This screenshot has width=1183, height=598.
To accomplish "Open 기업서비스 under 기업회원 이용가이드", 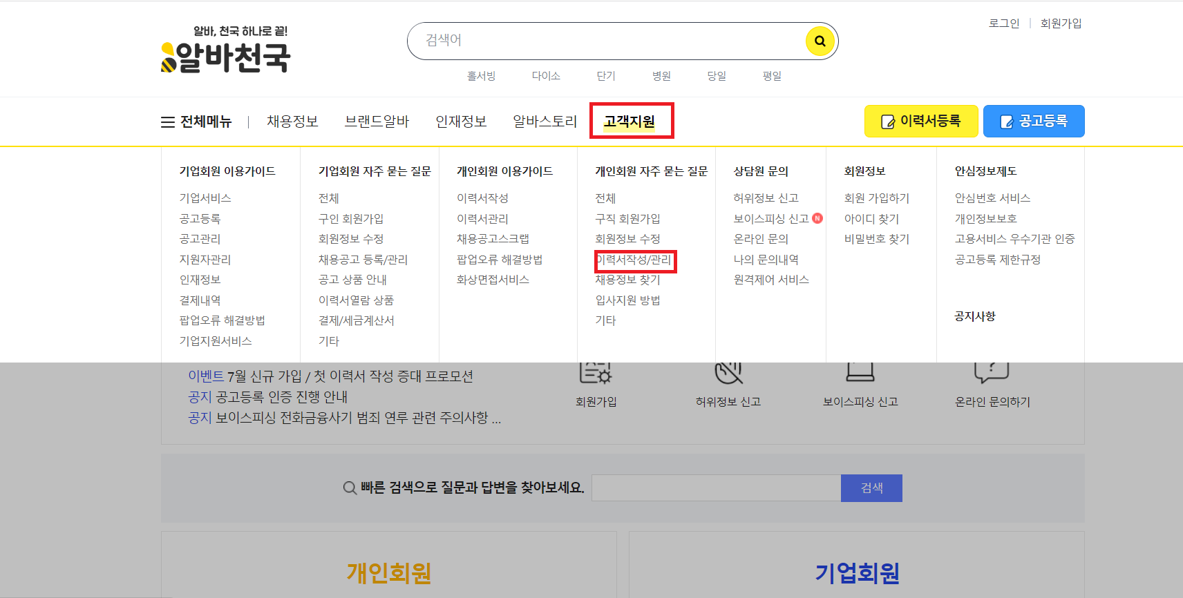I will coord(205,198).
